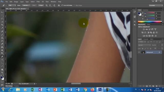Select the Horizontal Type tool
Viewport: 164px width, 92px height.
coord(2,60)
